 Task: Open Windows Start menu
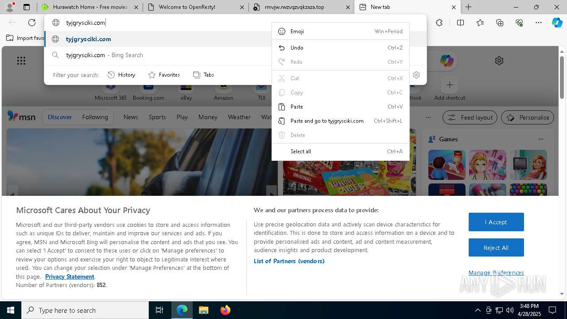click(x=11, y=310)
